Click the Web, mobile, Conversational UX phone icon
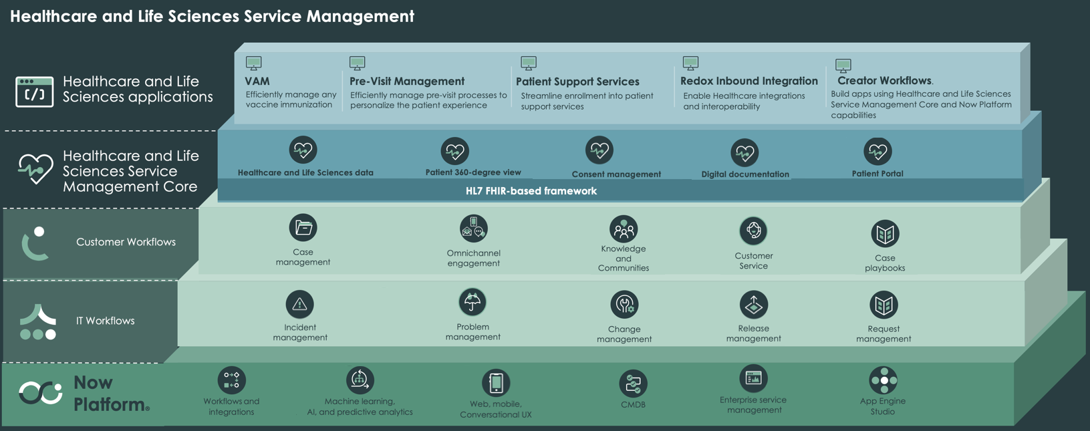Image resolution: width=1090 pixels, height=431 pixels. [496, 383]
